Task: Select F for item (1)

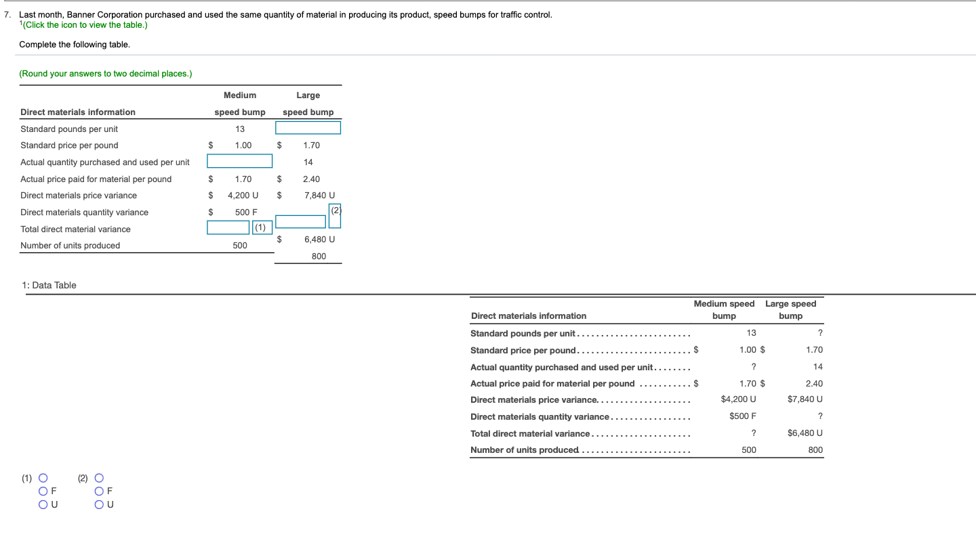Action: coord(43,491)
